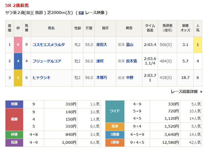Click the yellow frame 5 swatch
The width and height of the screenshot is (207, 149).
(18, 78)
